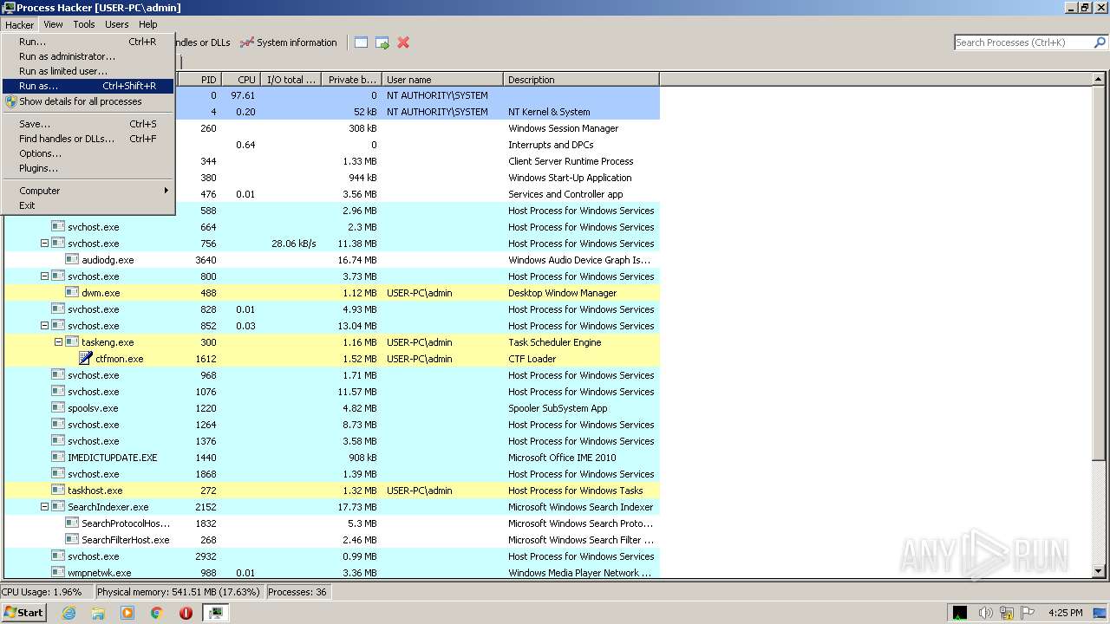The width and height of the screenshot is (1110, 624).
Task: Collapse svchost.exe PID 800 tree node
Action: 45,276
